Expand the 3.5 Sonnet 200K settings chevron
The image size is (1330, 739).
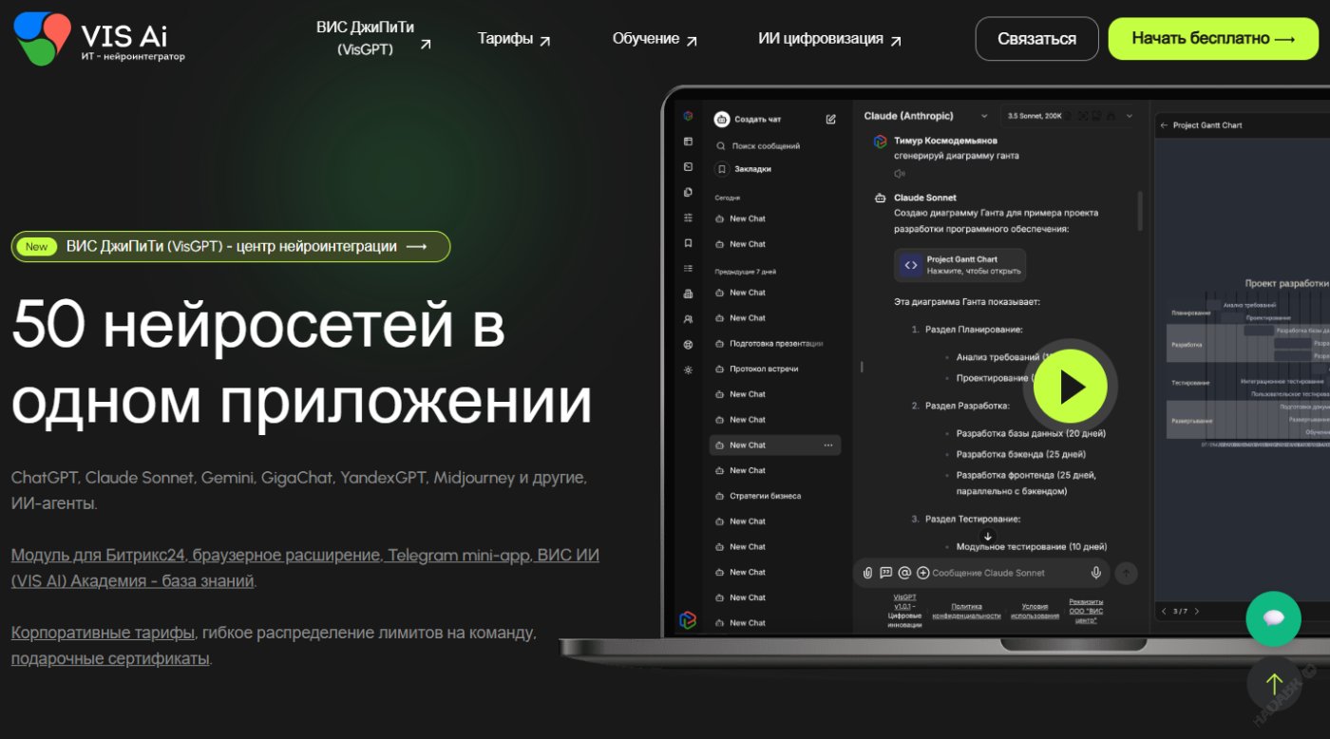point(1129,115)
